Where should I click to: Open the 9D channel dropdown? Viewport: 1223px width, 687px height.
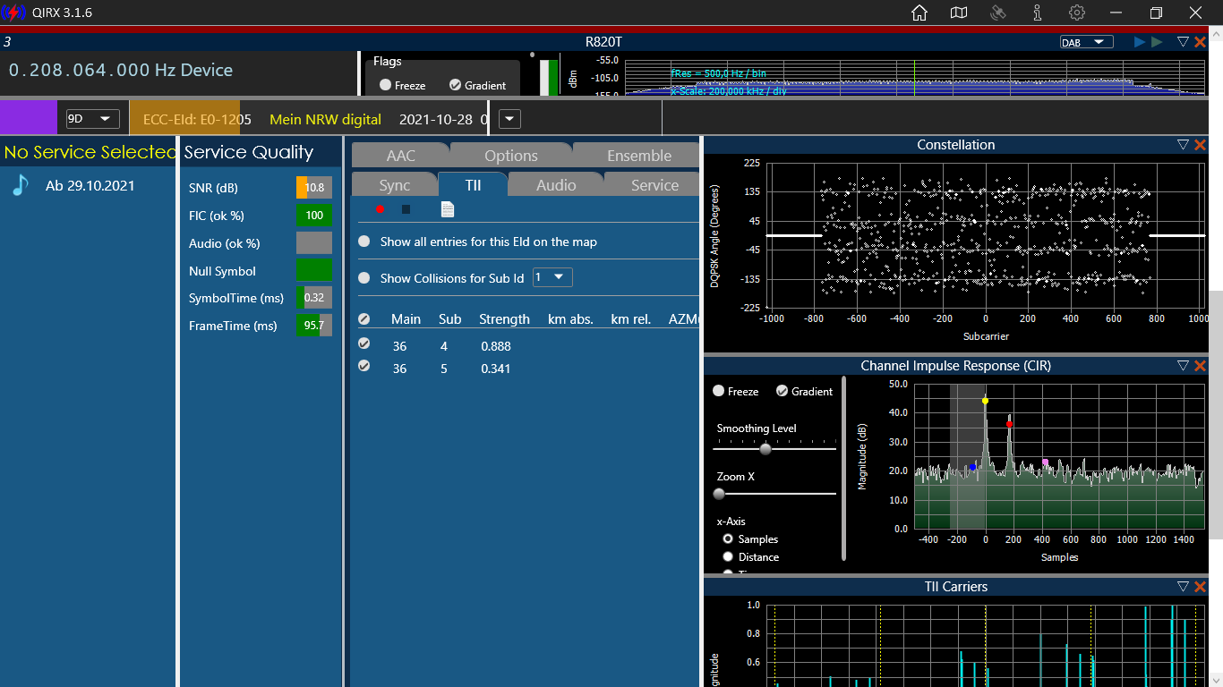coord(93,118)
